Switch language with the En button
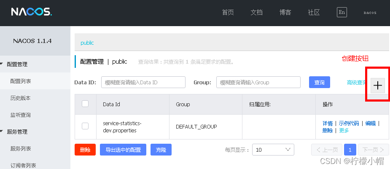The image size is (390, 169). click(342, 12)
